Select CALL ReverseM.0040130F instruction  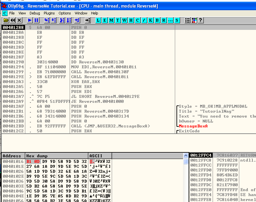[x=100, y=72]
